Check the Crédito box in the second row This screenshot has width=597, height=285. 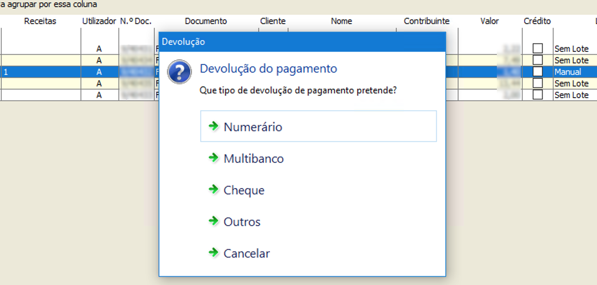[537, 60]
